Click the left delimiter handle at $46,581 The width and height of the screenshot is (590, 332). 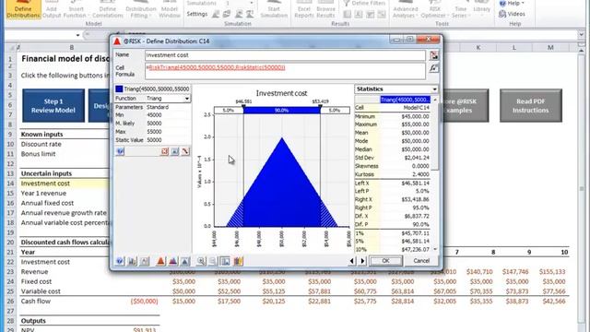coord(243,107)
